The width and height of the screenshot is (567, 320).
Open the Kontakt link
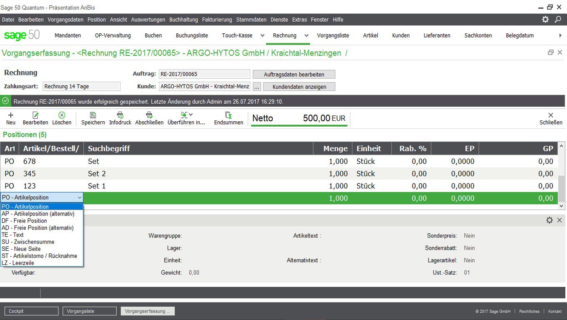[x=555, y=311]
